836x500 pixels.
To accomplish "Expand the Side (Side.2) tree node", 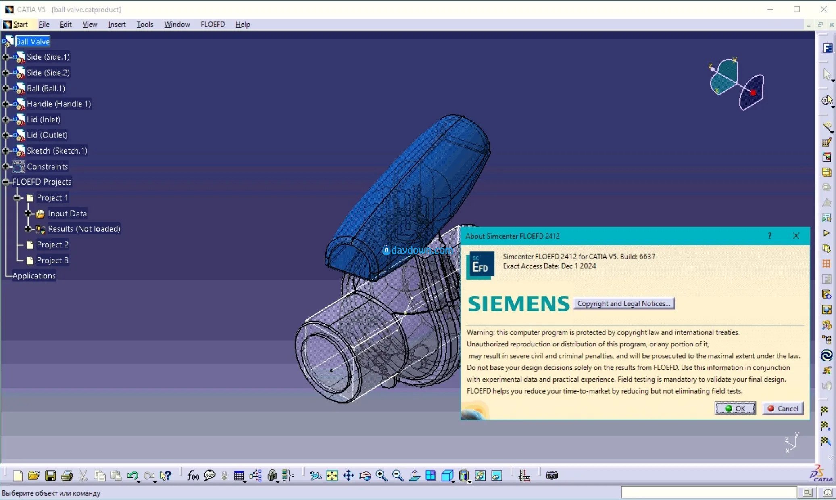I will coord(5,73).
